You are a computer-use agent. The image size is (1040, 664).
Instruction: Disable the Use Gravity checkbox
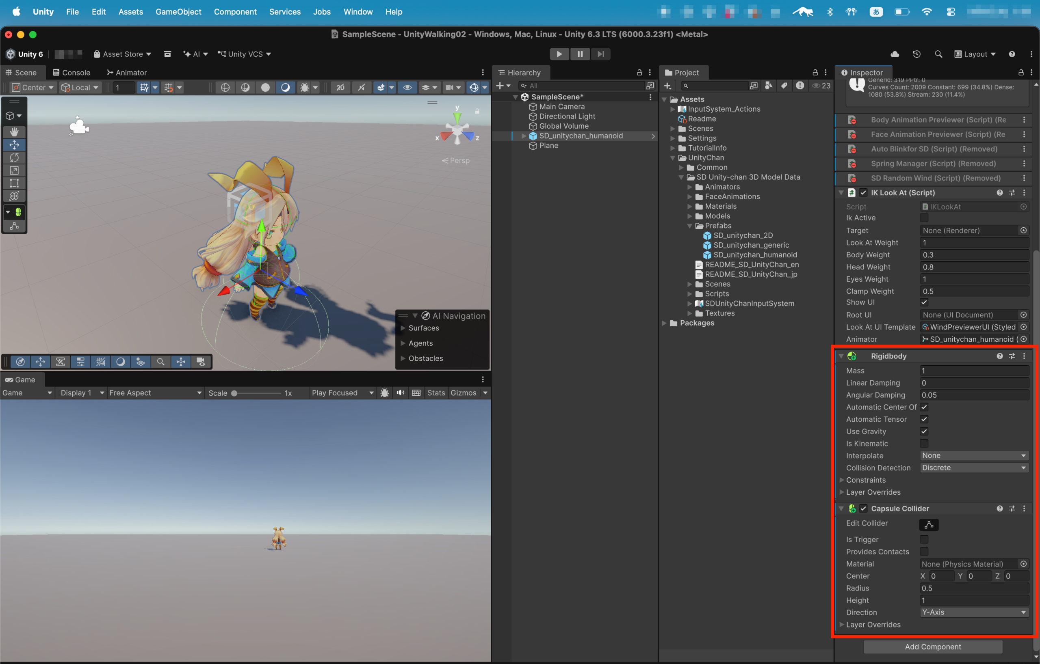coord(924,431)
